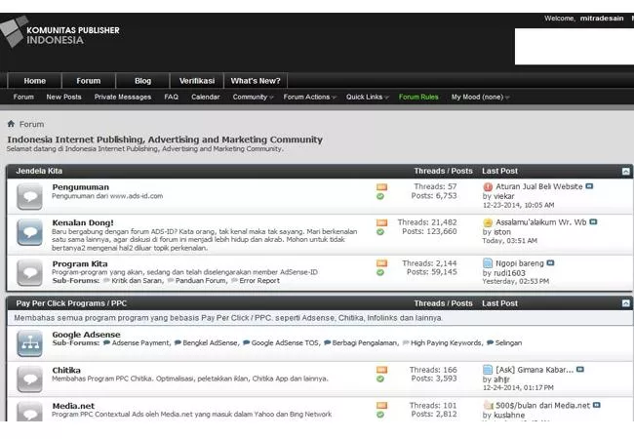Image resolution: width=634 pixels, height=439 pixels.
Task: Open the Media.net forum
Action: (73, 406)
